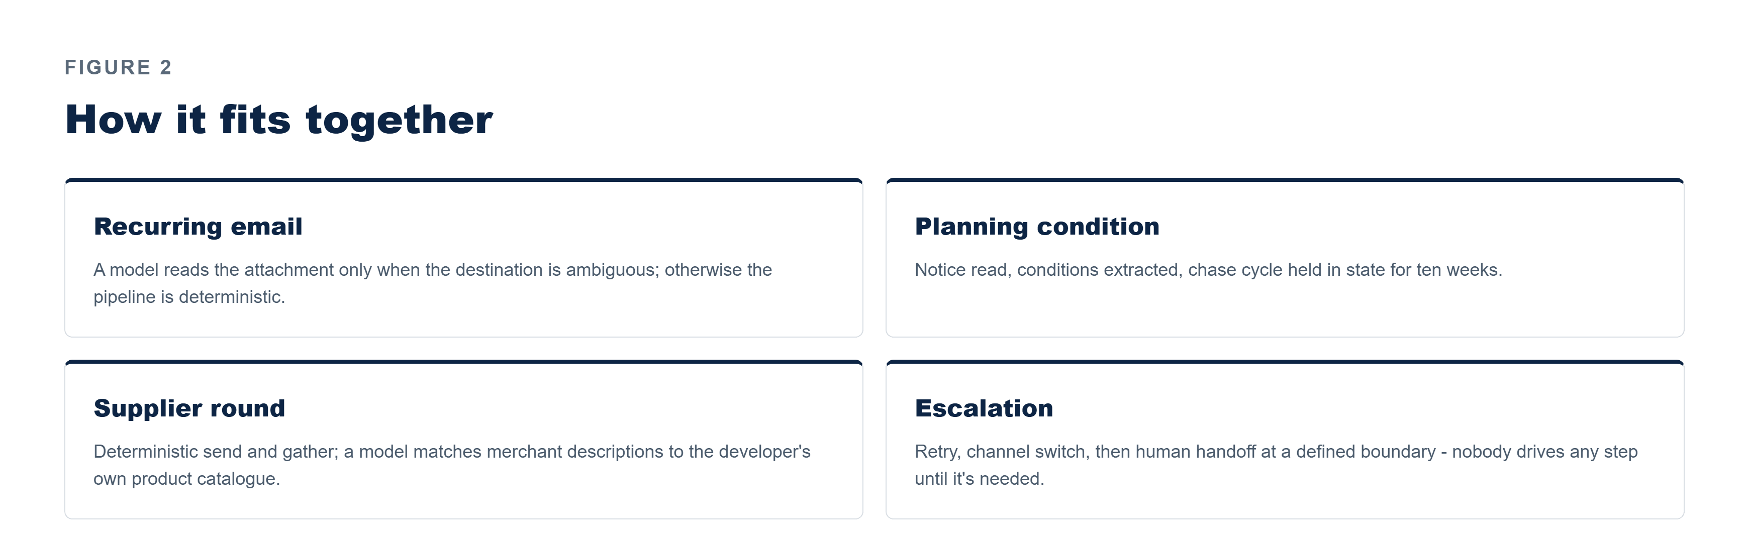
Task: Click the word deterministic in Recurring email card
Action: 232,297
